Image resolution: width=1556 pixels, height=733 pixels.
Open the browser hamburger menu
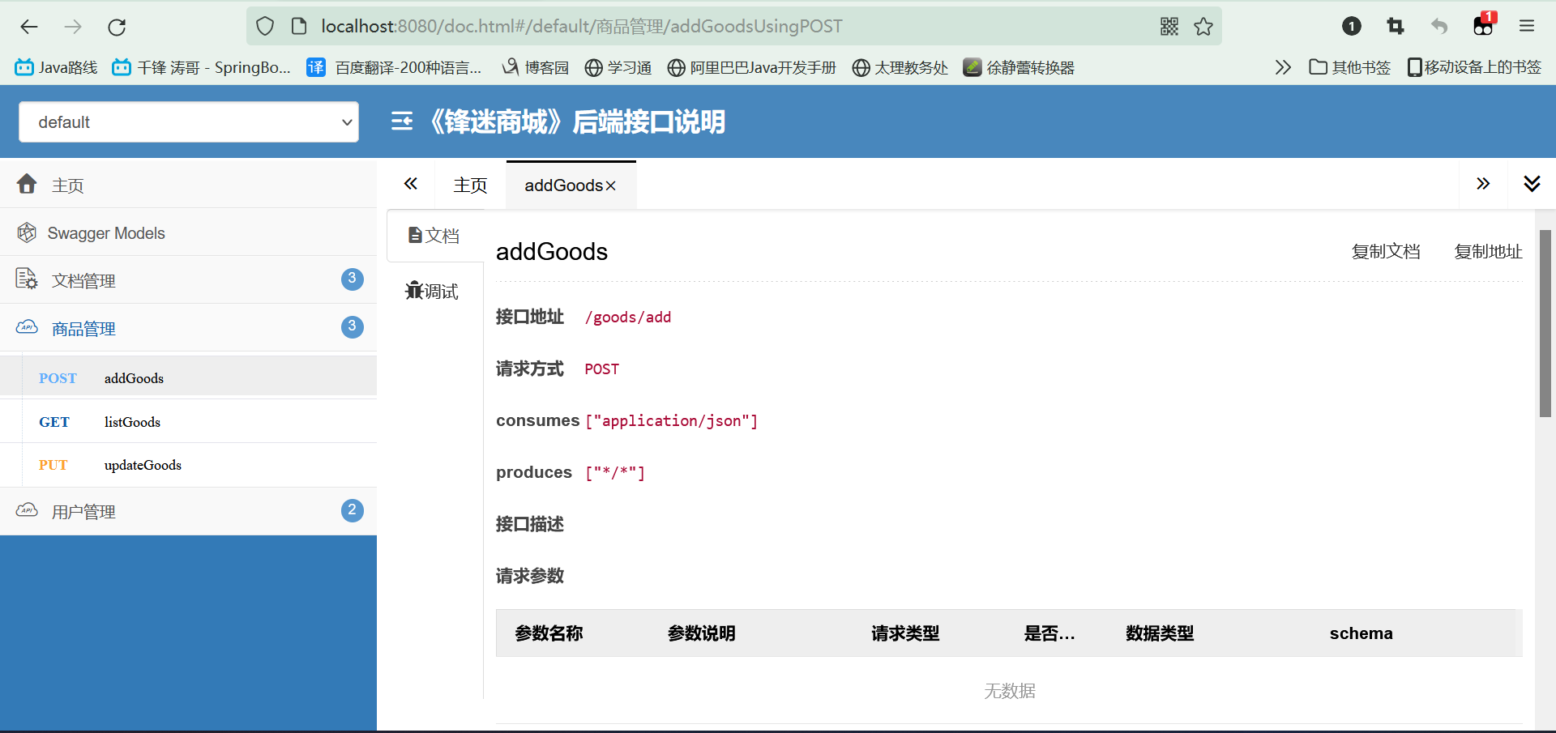tap(1527, 26)
